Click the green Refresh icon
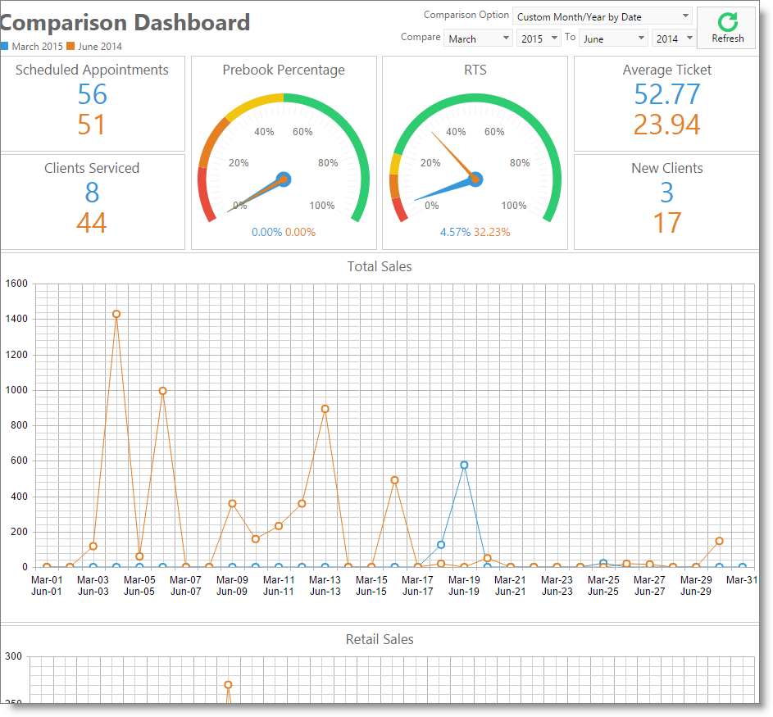This screenshot has height=717, width=773. click(727, 22)
